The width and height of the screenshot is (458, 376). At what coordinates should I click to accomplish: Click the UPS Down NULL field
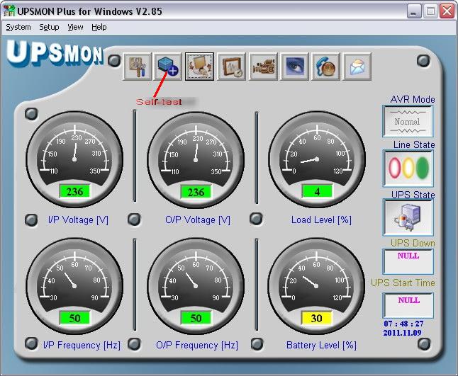pos(408,261)
